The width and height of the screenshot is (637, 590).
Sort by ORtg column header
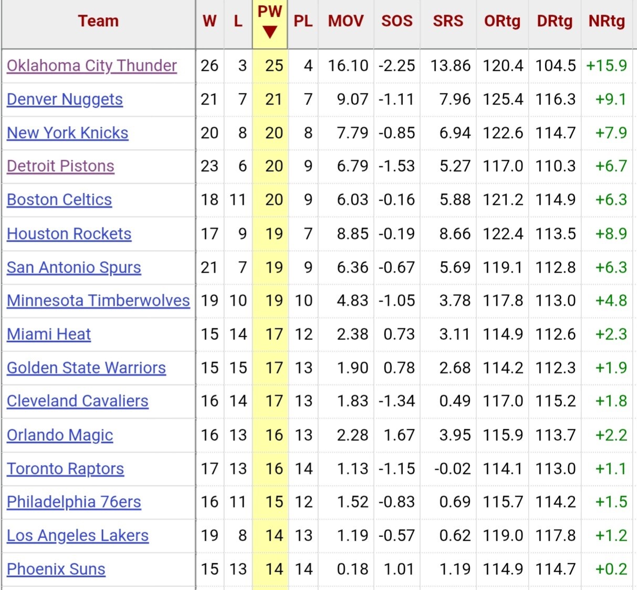point(502,21)
